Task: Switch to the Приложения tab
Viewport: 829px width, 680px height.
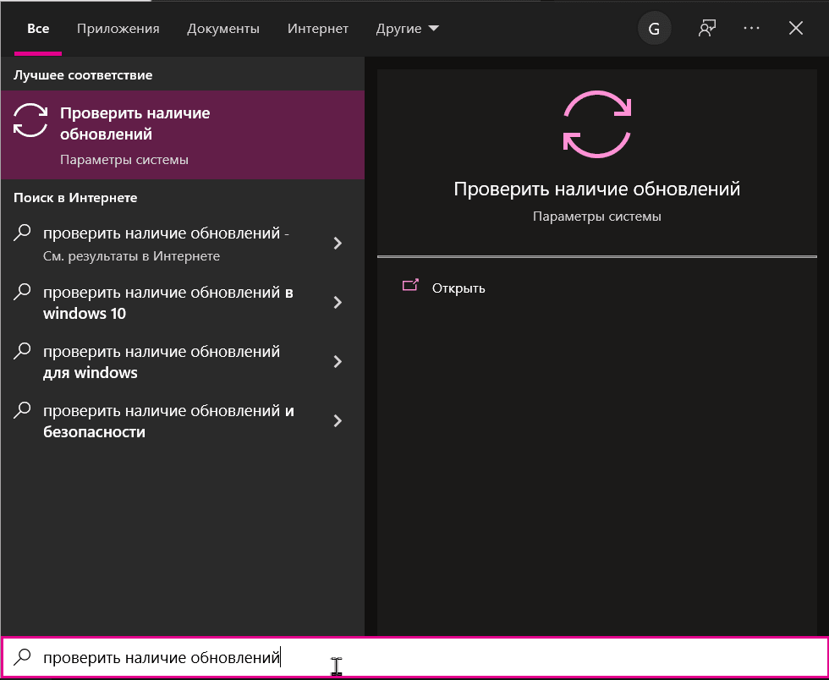Action: (x=118, y=29)
